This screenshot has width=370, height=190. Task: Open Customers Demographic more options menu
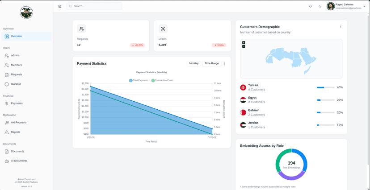(x=341, y=27)
